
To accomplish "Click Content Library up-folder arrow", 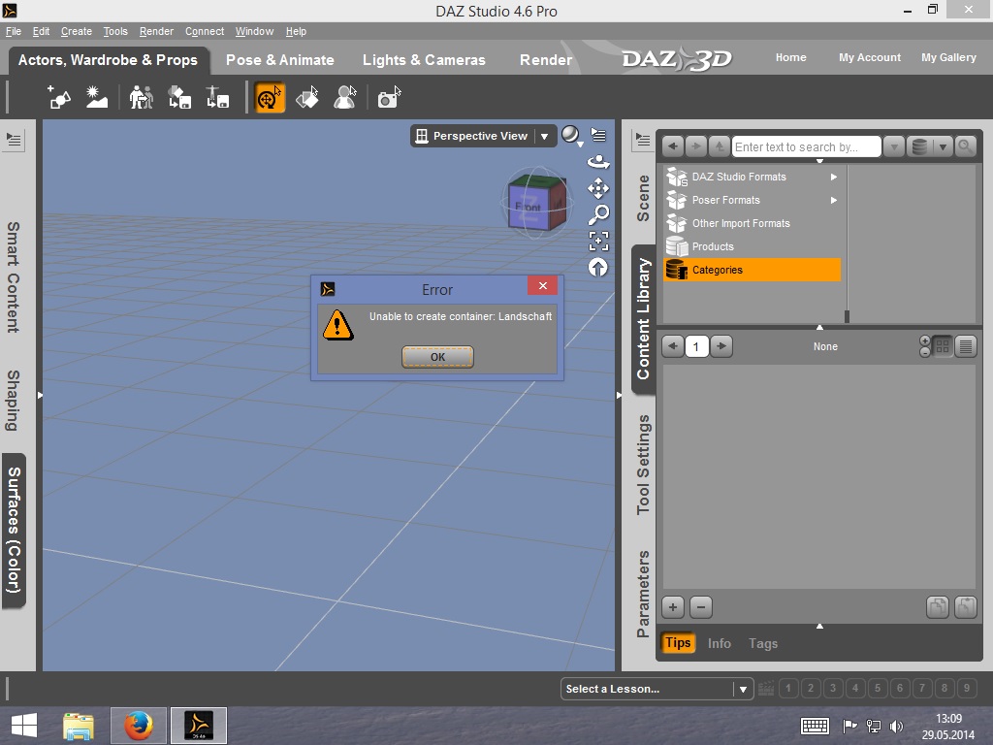I will pos(720,146).
